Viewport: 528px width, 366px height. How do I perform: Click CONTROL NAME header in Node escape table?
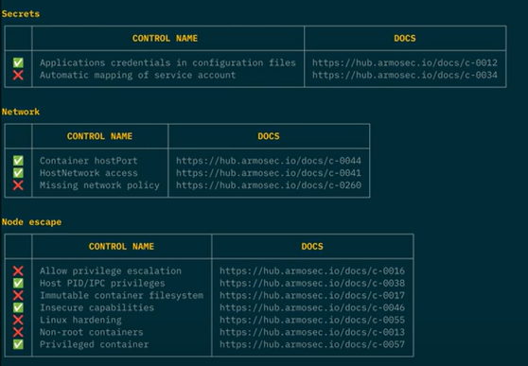point(121,247)
